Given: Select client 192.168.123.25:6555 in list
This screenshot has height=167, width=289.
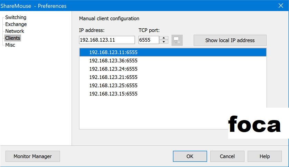Looking at the screenshot, I should coord(173,85).
